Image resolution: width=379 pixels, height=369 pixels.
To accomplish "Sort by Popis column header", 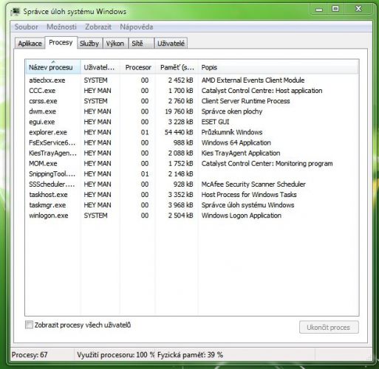I will click(279, 67).
